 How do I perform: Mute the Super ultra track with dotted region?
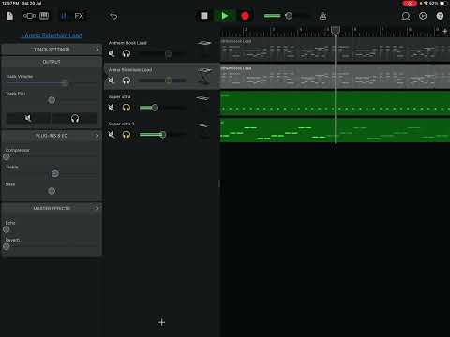[x=112, y=108]
